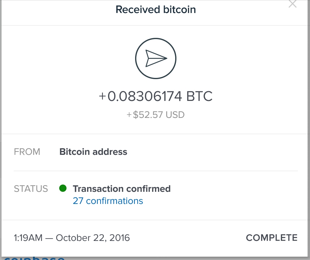This screenshot has height=260, width=310.
Task: Click the 1:19AM transaction time
Action: [x=28, y=238]
